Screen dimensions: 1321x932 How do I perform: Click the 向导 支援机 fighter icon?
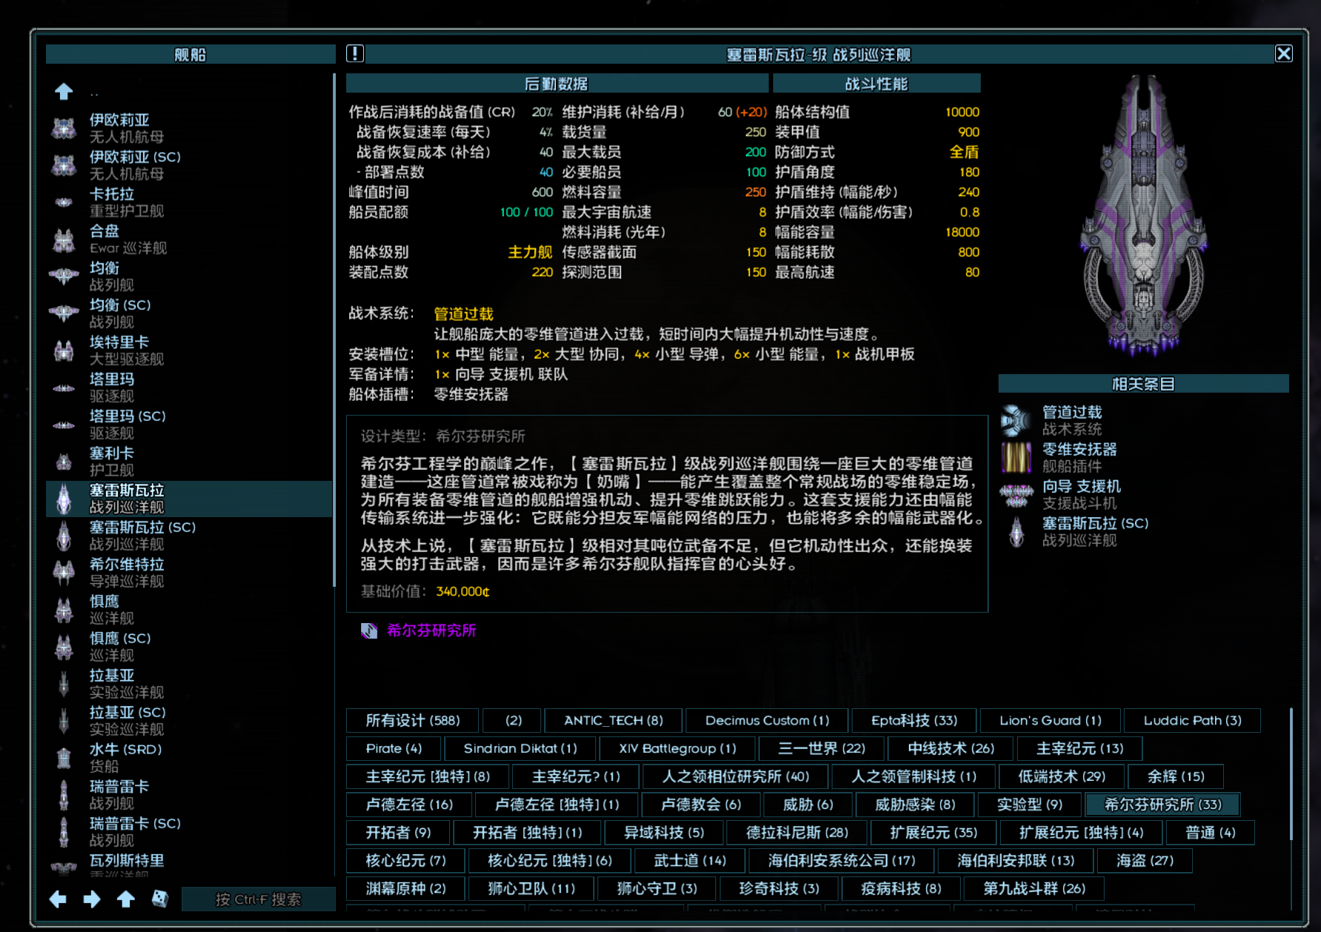(x=1016, y=495)
